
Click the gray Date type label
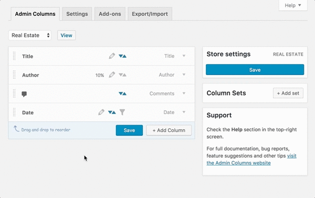[169, 112]
